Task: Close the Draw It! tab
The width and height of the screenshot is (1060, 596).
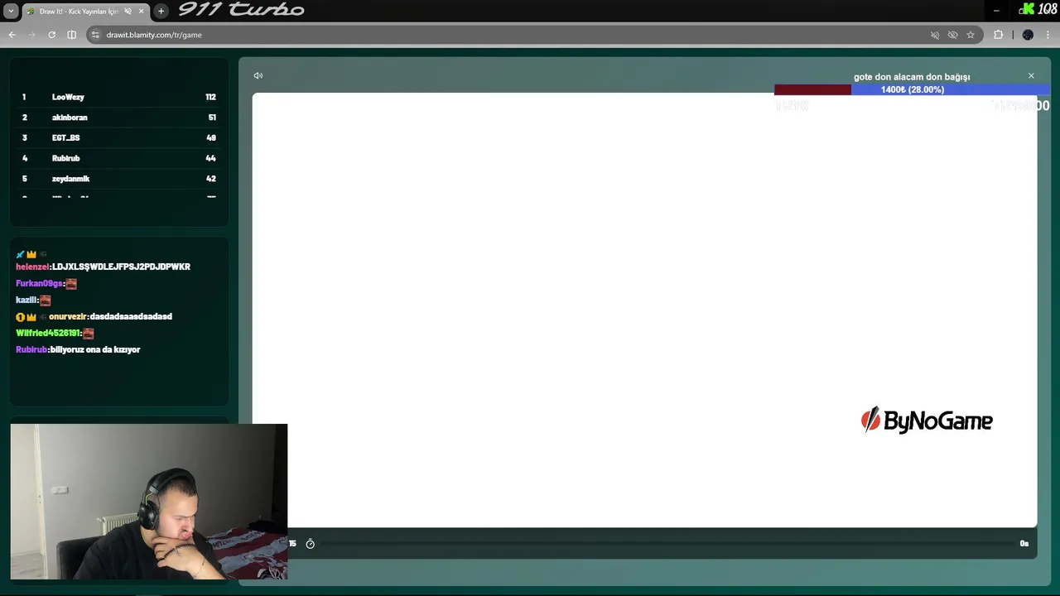Action: 141,12
